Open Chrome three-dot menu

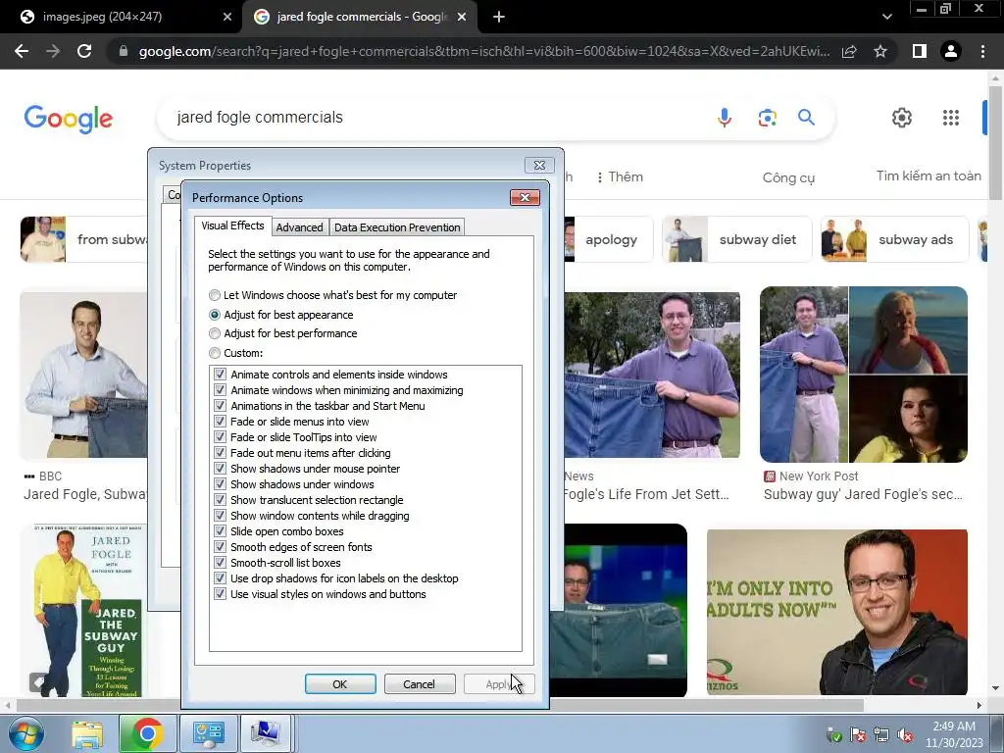982,51
